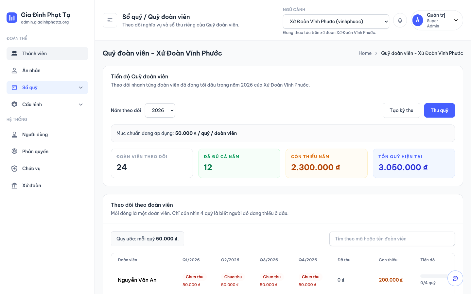The height and width of the screenshot is (294, 471).
Task: Click the Thành viên people icon
Action: pos(14,53)
